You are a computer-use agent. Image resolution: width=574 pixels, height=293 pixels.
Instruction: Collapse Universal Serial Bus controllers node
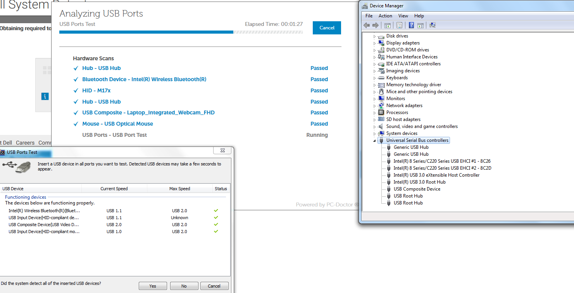pos(374,140)
